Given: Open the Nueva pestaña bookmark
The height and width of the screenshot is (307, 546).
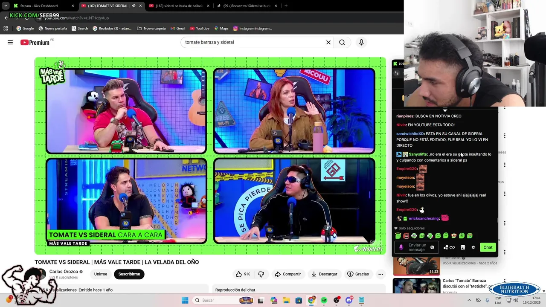Looking at the screenshot, I should click(52, 29).
